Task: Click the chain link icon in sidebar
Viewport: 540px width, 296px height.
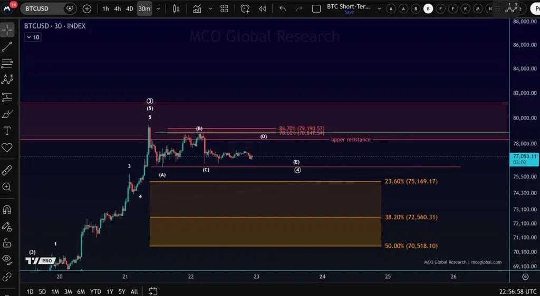Action: (7, 277)
